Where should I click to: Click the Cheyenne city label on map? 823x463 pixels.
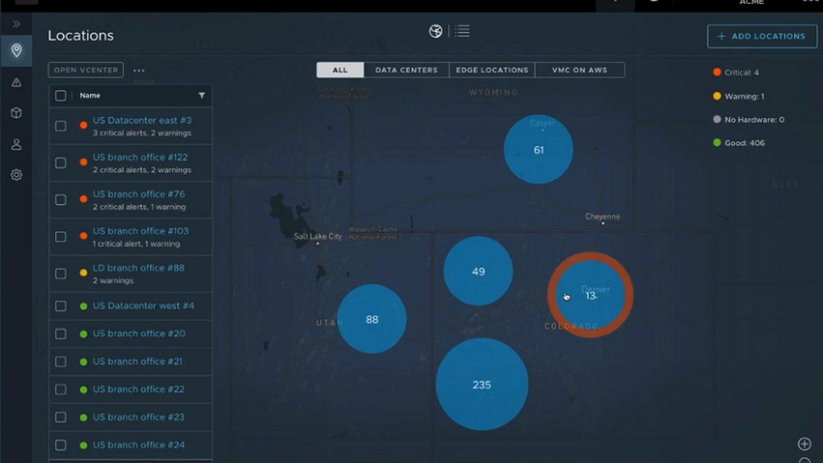tap(602, 217)
